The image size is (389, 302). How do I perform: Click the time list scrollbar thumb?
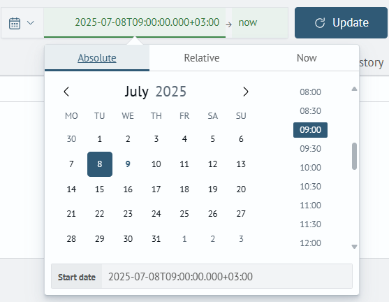(354, 156)
